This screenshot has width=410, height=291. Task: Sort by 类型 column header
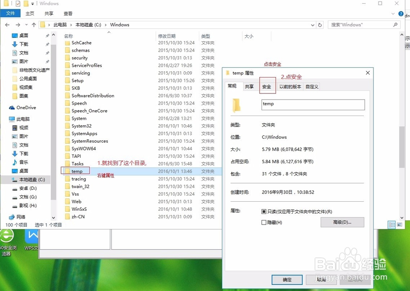coord(205,36)
